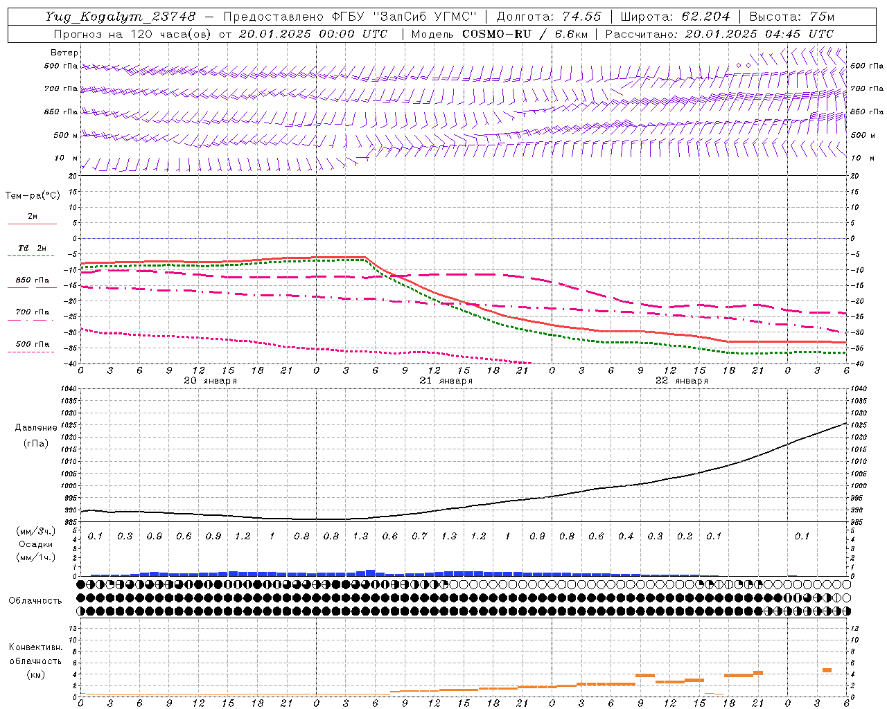The width and height of the screenshot is (887, 709).
Task: Click the rightmost orange convective cloud bar
Action: point(827,670)
